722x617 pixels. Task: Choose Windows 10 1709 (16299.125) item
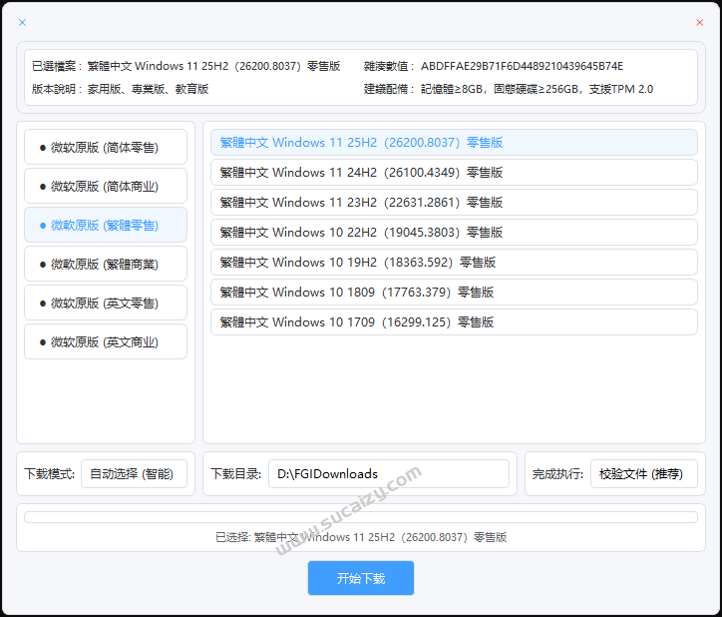tap(454, 322)
